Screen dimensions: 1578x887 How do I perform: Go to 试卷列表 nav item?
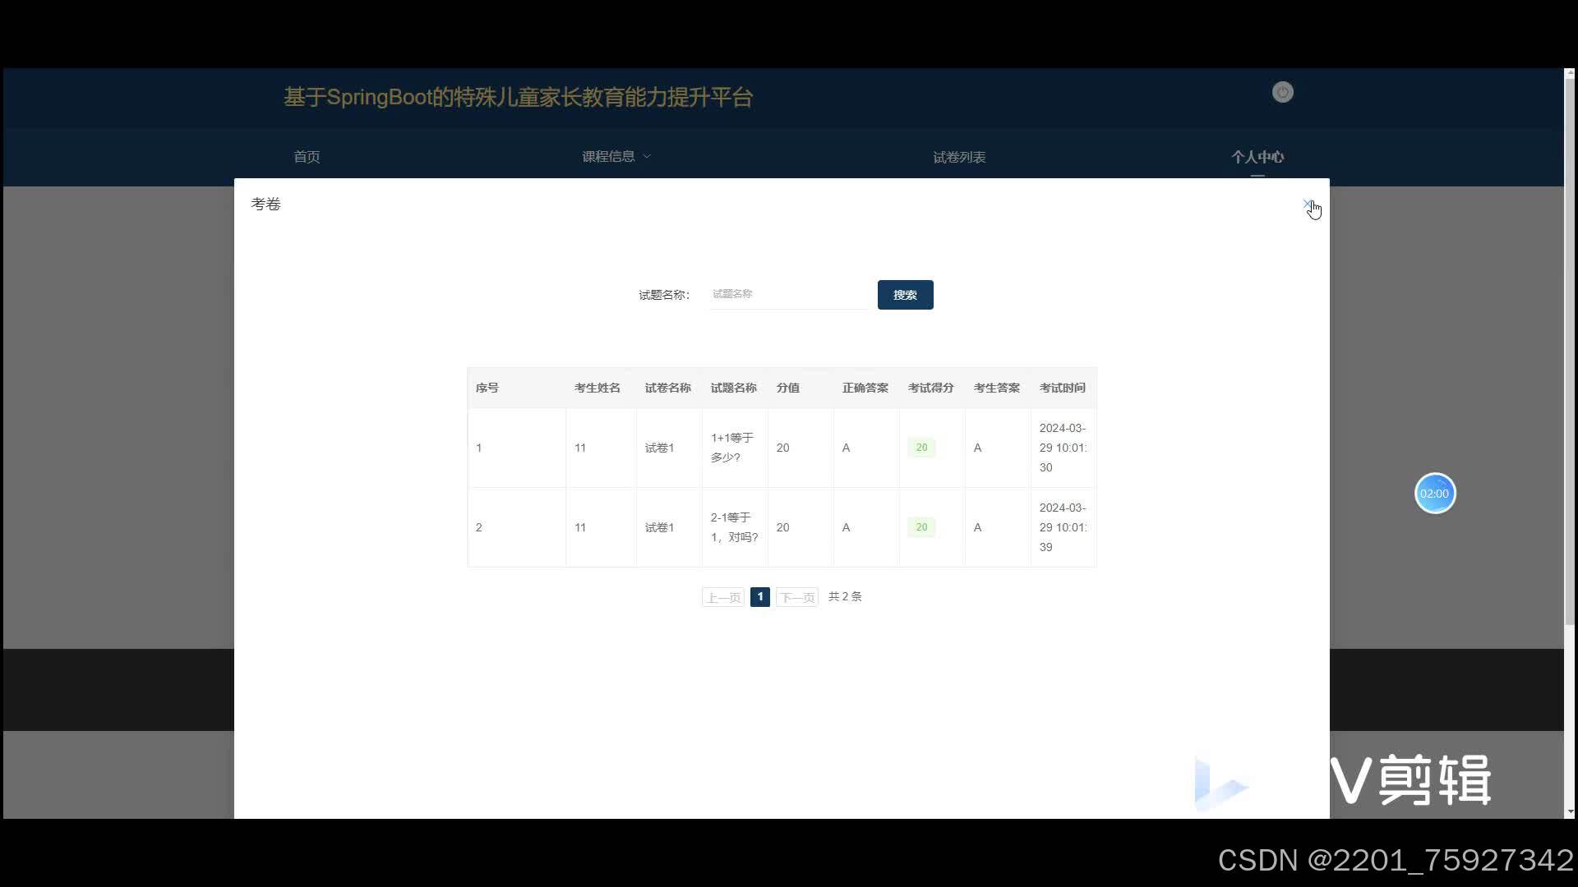(x=958, y=157)
